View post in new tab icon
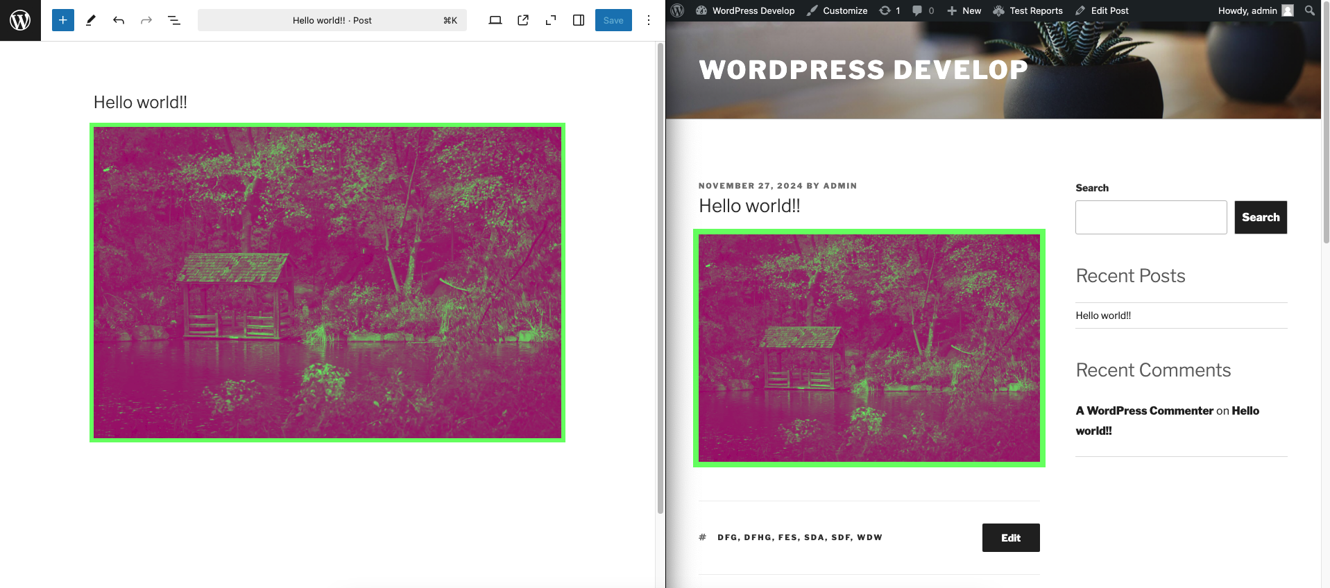The width and height of the screenshot is (1330, 588). [x=523, y=20]
